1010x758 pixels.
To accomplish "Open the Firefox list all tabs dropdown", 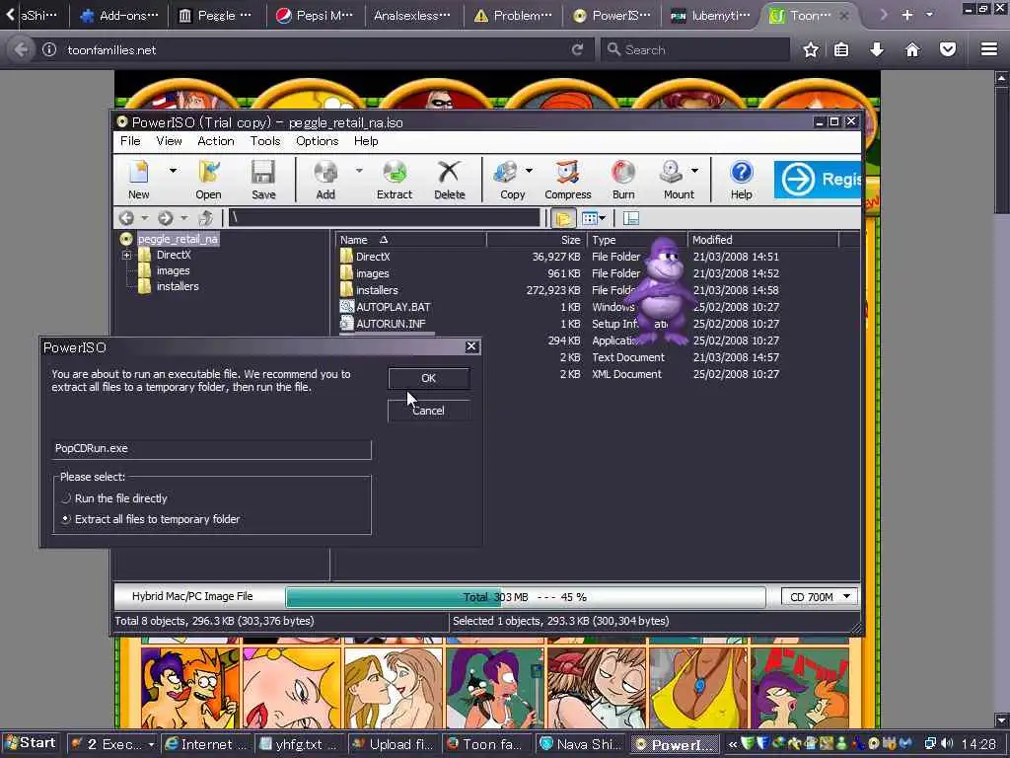I will (x=929, y=14).
